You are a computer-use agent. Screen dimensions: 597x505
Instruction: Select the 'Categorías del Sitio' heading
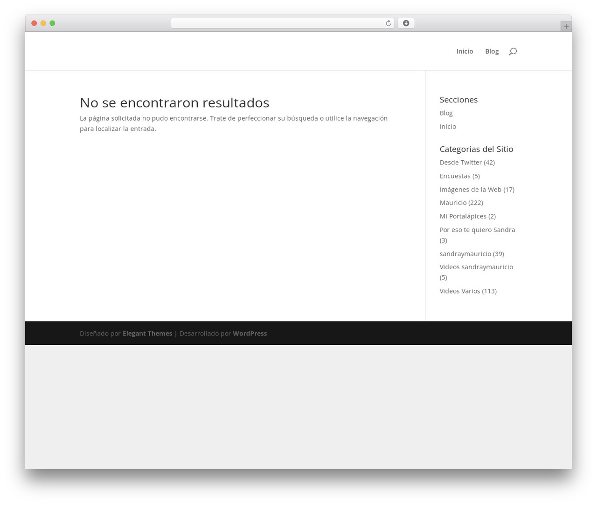click(476, 149)
